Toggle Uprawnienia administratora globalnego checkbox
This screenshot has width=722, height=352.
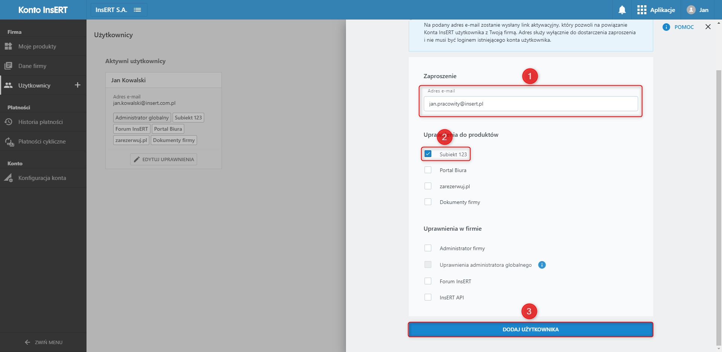428,264
